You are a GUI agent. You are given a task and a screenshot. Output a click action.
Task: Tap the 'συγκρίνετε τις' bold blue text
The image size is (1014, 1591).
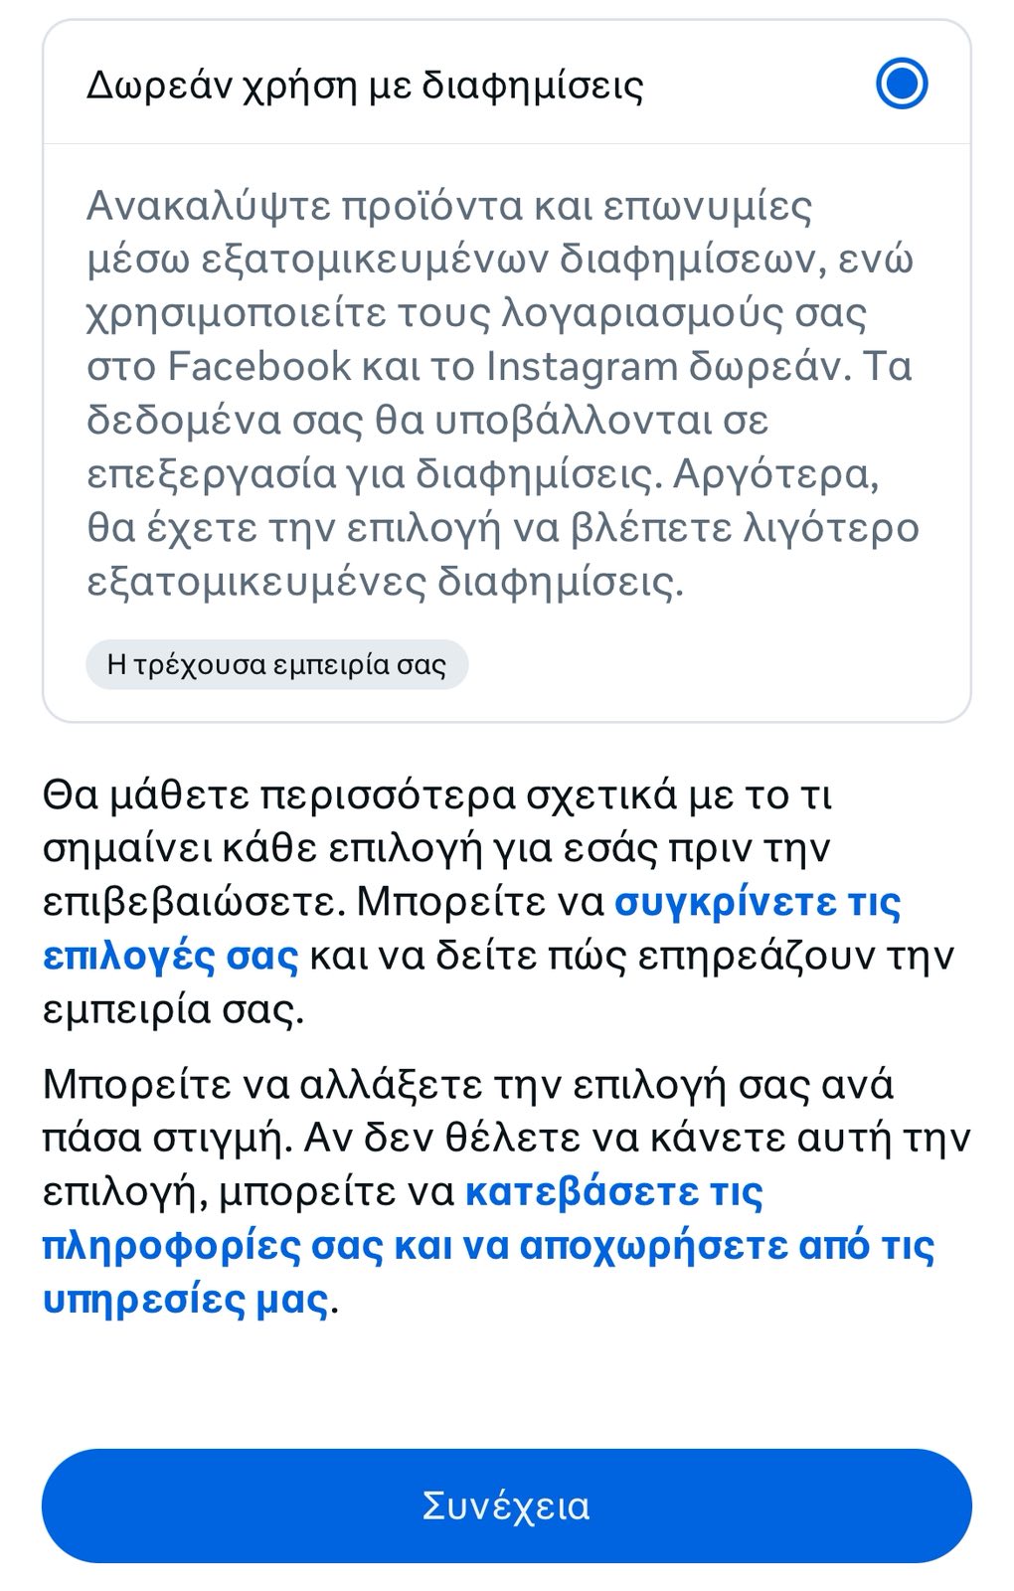point(759,902)
